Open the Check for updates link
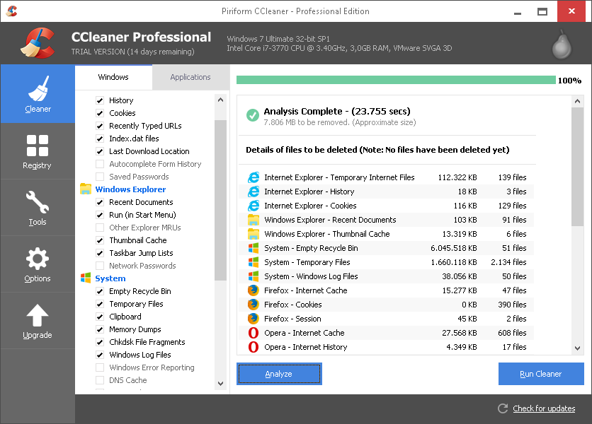Image resolution: width=592 pixels, height=424 pixels. coord(544,408)
